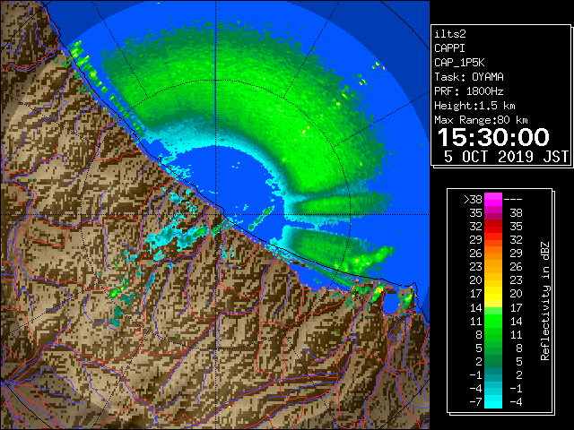Pick the yellow 17–20 dBZ legend swatch
The width and height of the screenshot is (574, 430).
(493, 294)
